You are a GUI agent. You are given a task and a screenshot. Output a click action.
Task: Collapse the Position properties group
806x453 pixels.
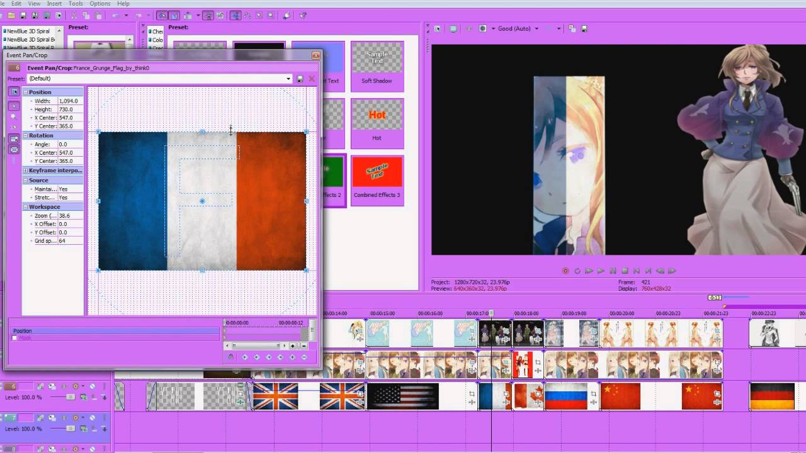26,92
